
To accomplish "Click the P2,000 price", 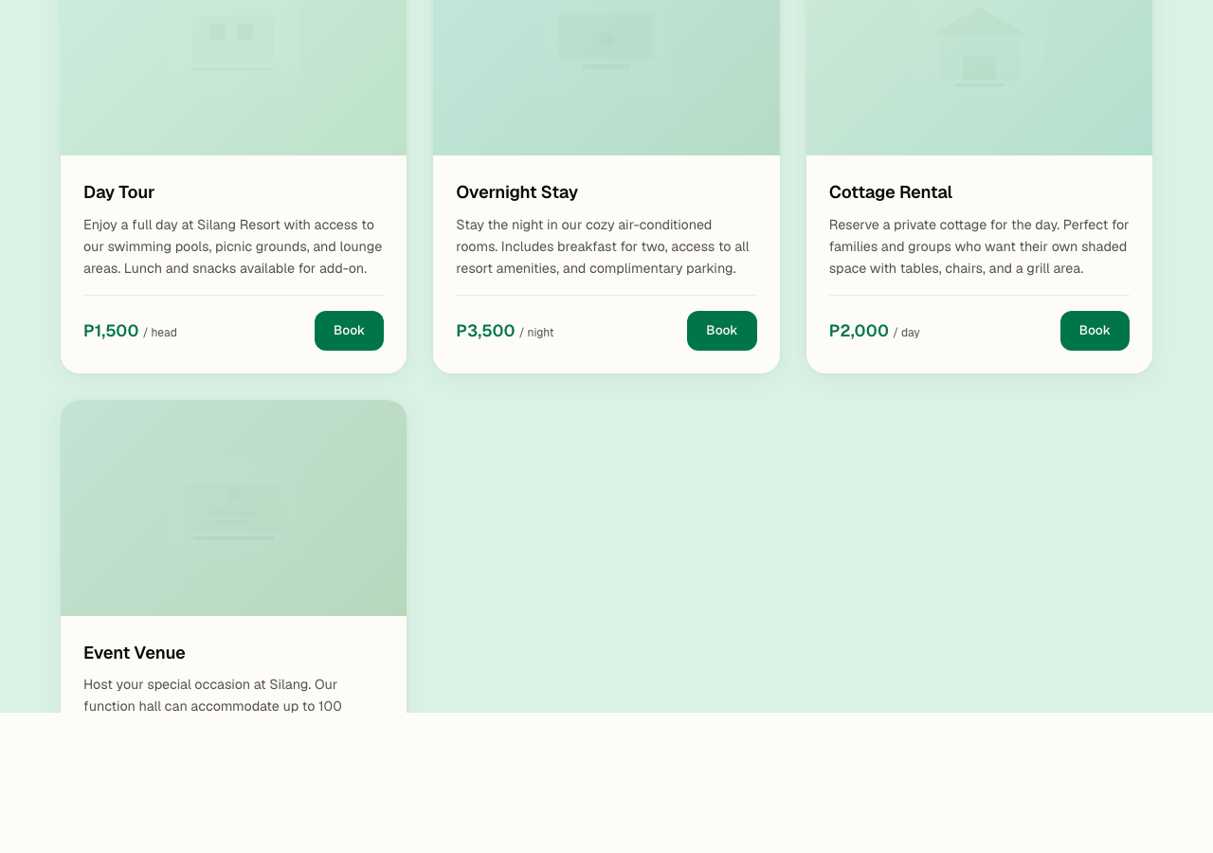I will pyautogui.click(x=859, y=331).
